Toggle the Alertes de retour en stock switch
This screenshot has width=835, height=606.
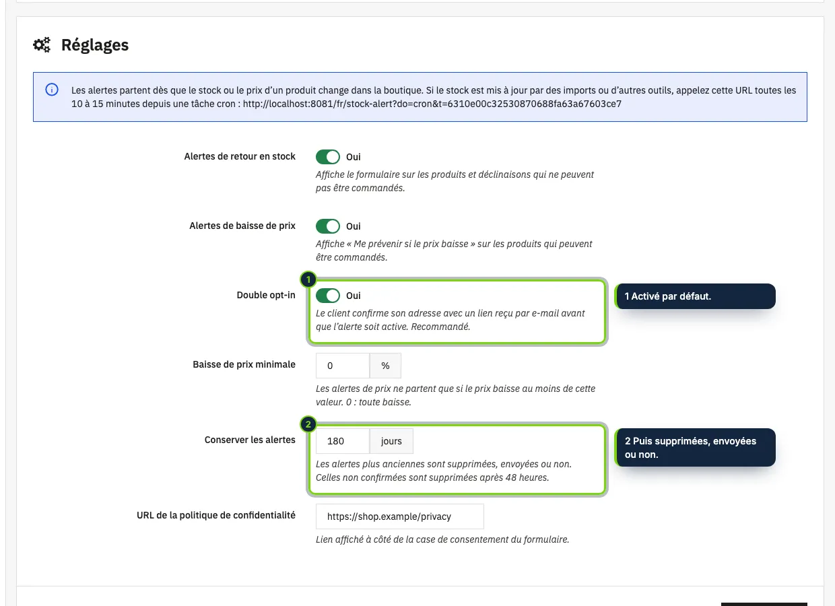click(x=328, y=157)
